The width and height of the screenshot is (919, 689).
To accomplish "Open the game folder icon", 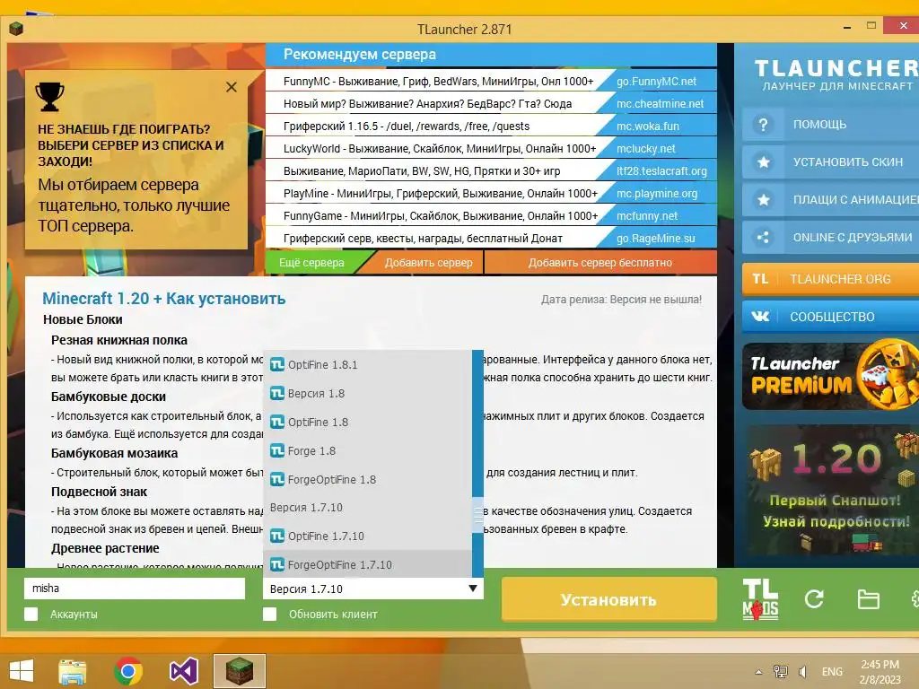I will point(868,599).
